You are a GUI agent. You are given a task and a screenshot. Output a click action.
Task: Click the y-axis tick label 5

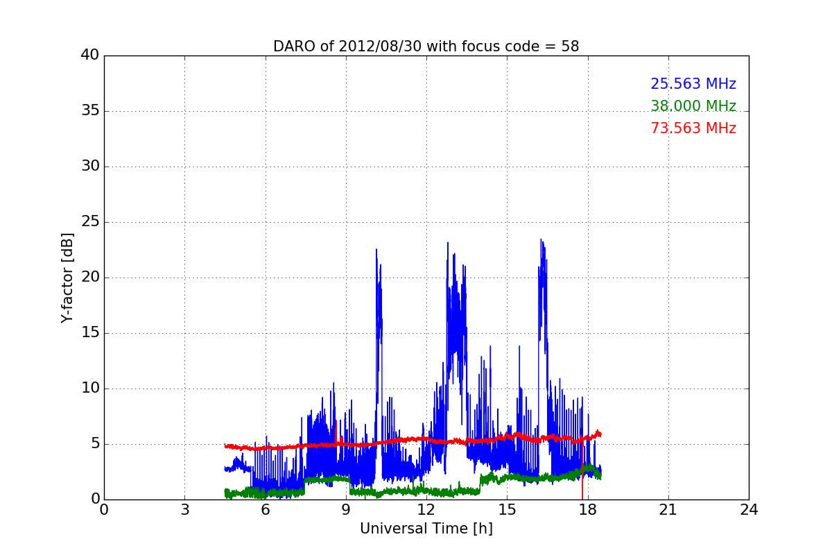[94, 444]
